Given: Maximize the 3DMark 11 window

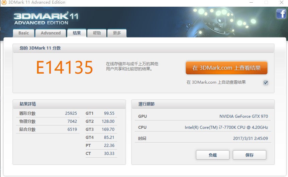Looking at the screenshot, I should tap(266, 2).
